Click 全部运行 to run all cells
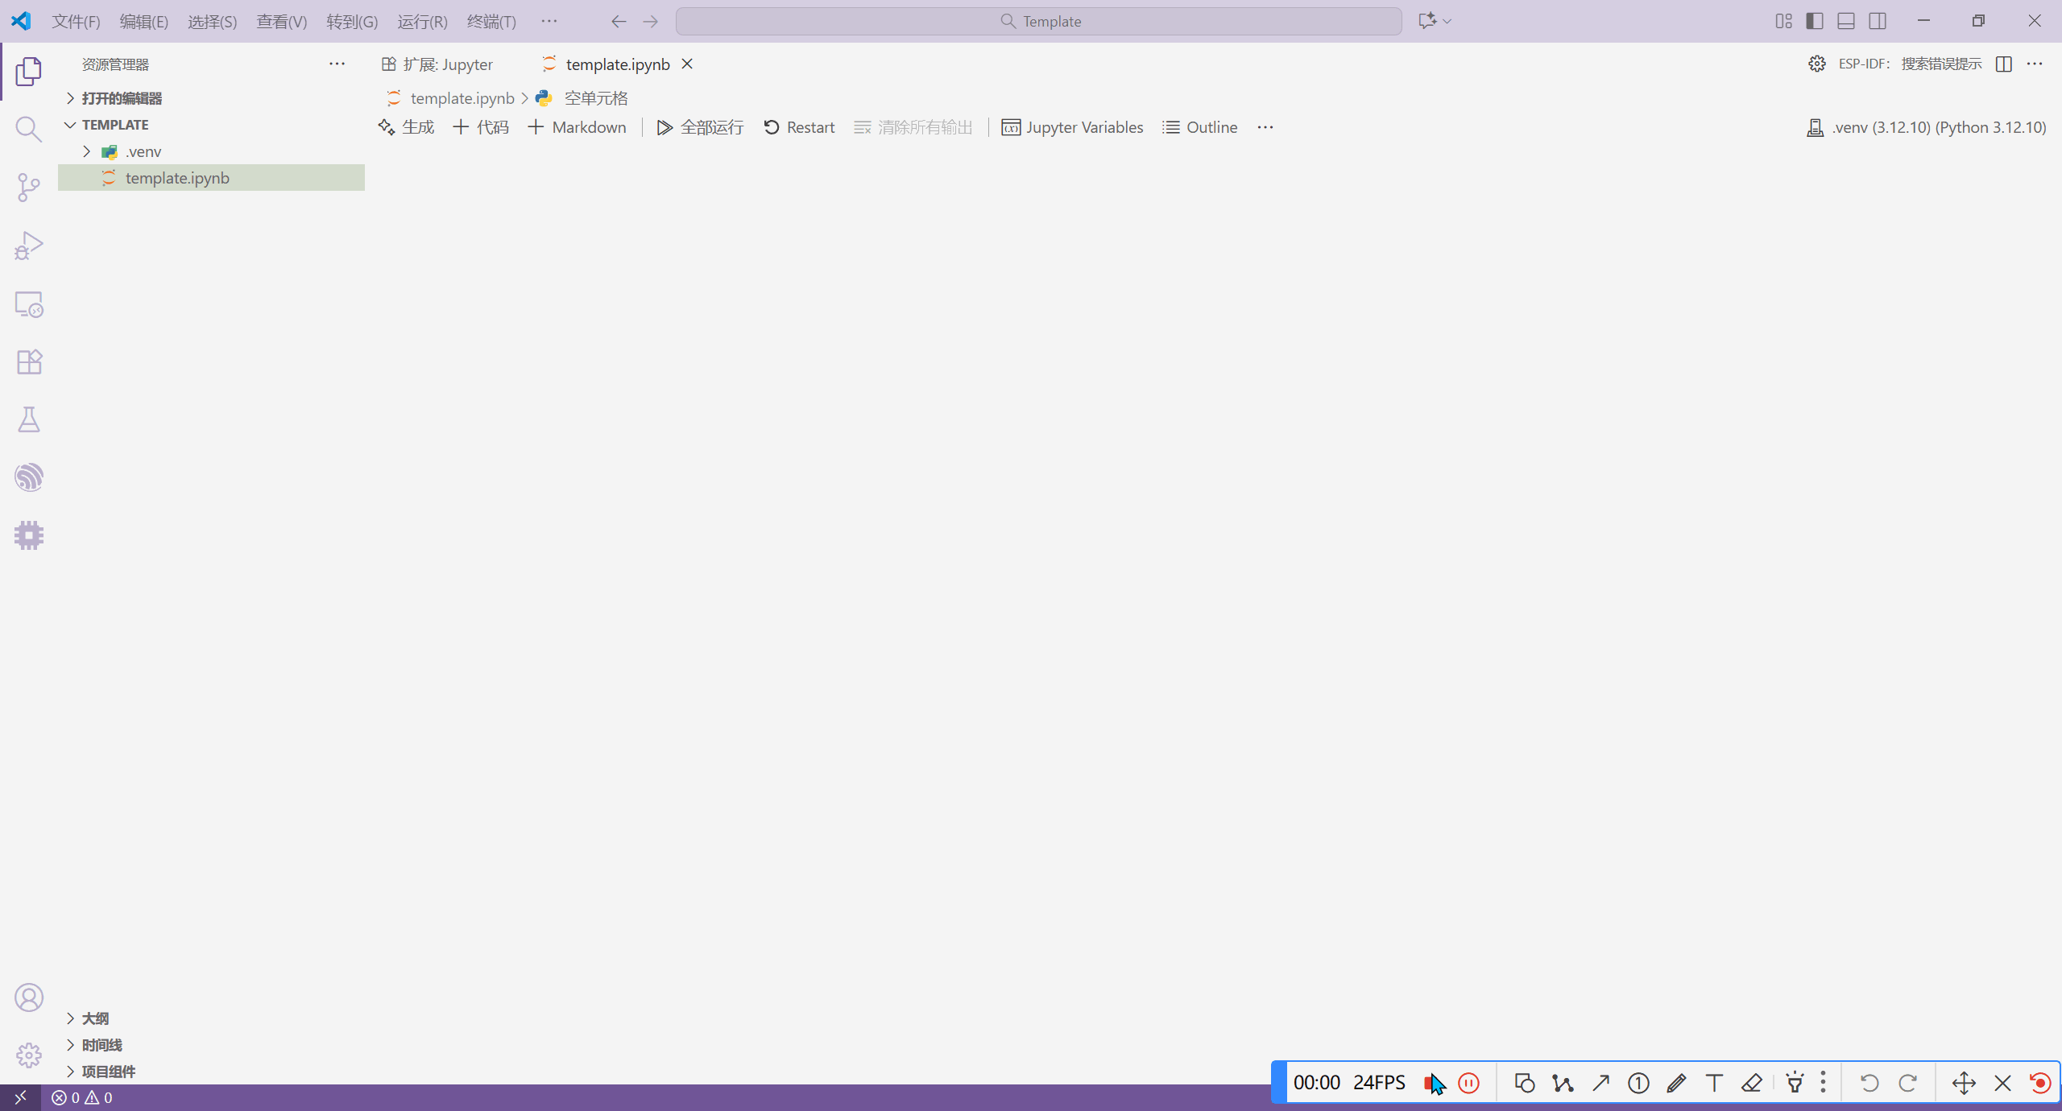 (699, 127)
